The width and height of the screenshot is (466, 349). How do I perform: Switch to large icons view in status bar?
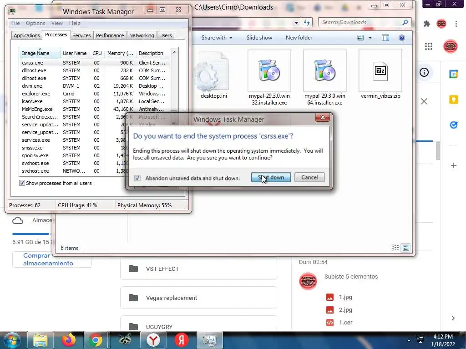pos(405,248)
